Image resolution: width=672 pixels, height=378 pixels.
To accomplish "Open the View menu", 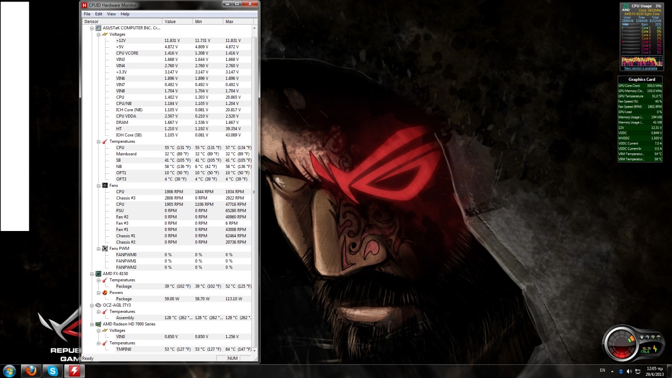I will (x=111, y=14).
